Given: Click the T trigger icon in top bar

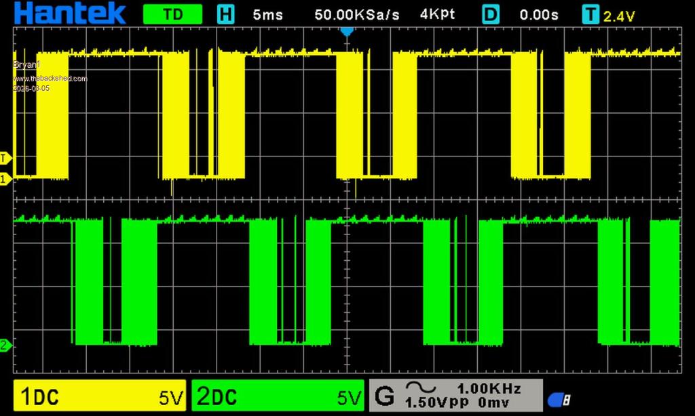Looking at the screenshot, I should coord(591,14).
